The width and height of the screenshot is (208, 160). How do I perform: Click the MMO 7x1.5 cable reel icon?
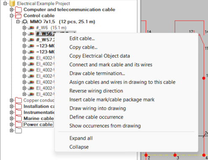click(x=25, y=22)
